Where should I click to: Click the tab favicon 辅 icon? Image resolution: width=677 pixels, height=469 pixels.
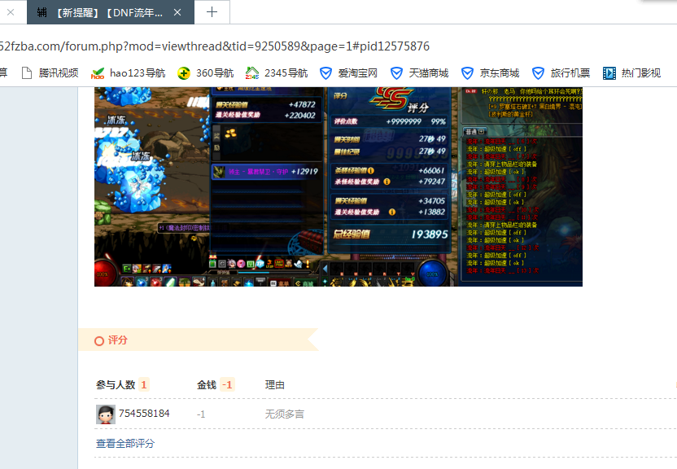coord(41,12)
